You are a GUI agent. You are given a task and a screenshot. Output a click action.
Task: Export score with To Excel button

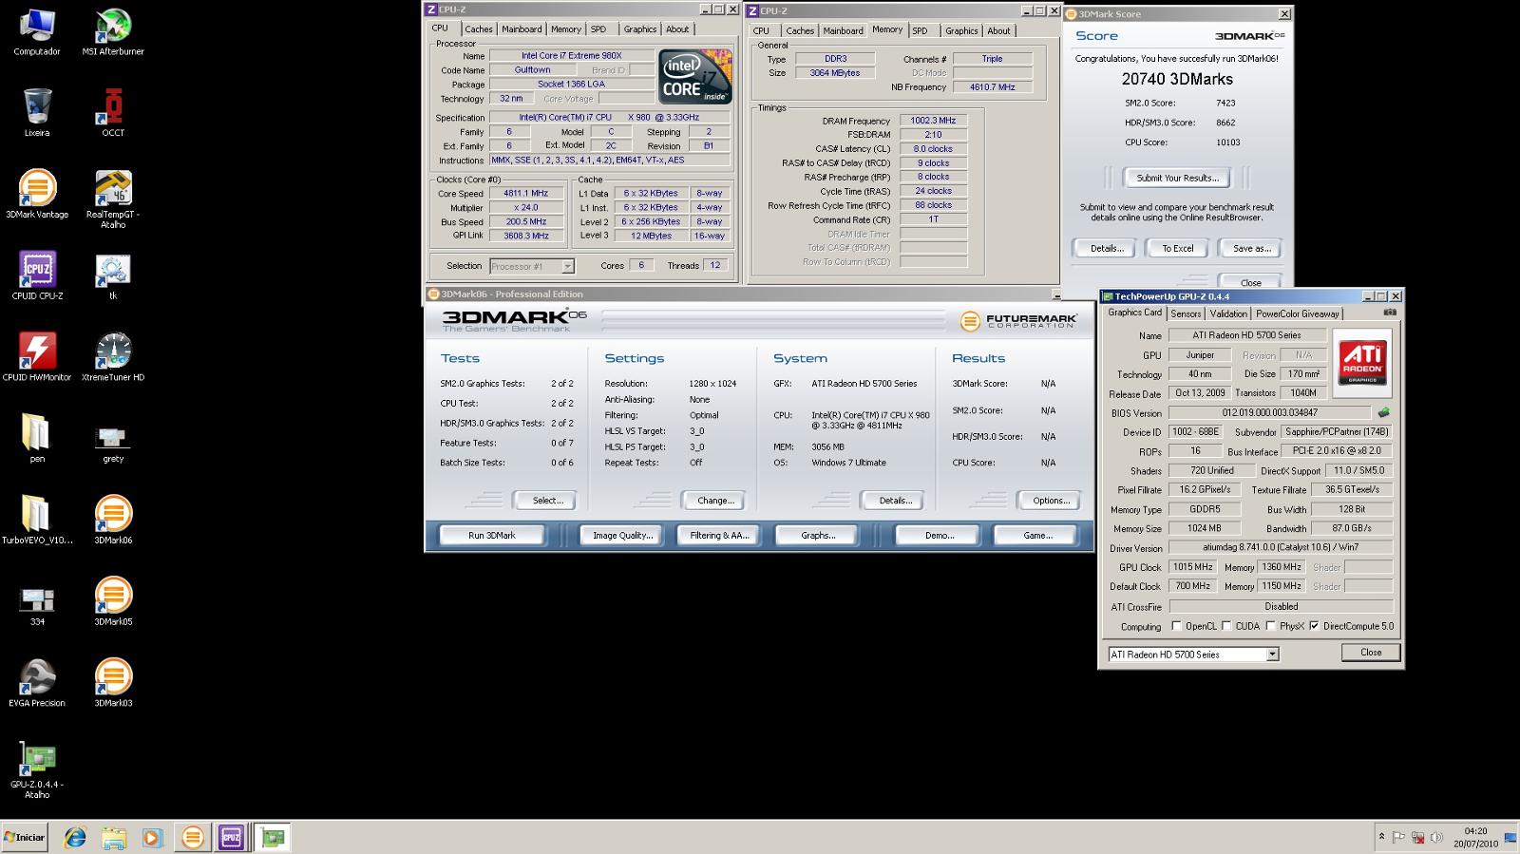coord(1178,248)
